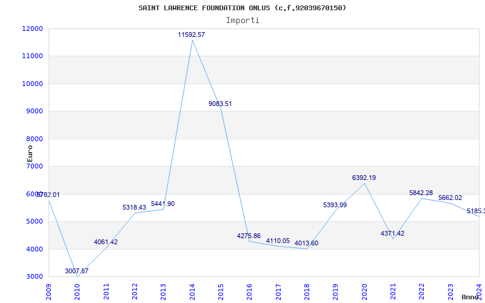Image resolution: width=485 pixels, height=303 pixels.
Task: Select the 5318.43 data label
Action: pos(134,207)
